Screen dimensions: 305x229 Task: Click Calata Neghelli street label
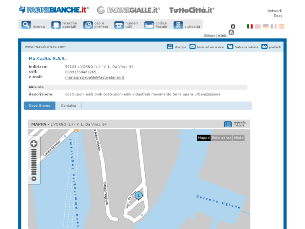106,193
